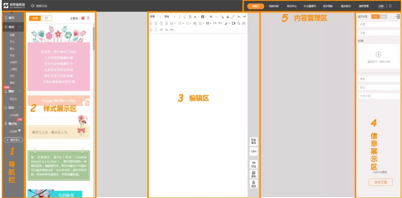The height and width of the screenshot is (198, 402).
Task: Click the font color A icon
Action: 195,17
